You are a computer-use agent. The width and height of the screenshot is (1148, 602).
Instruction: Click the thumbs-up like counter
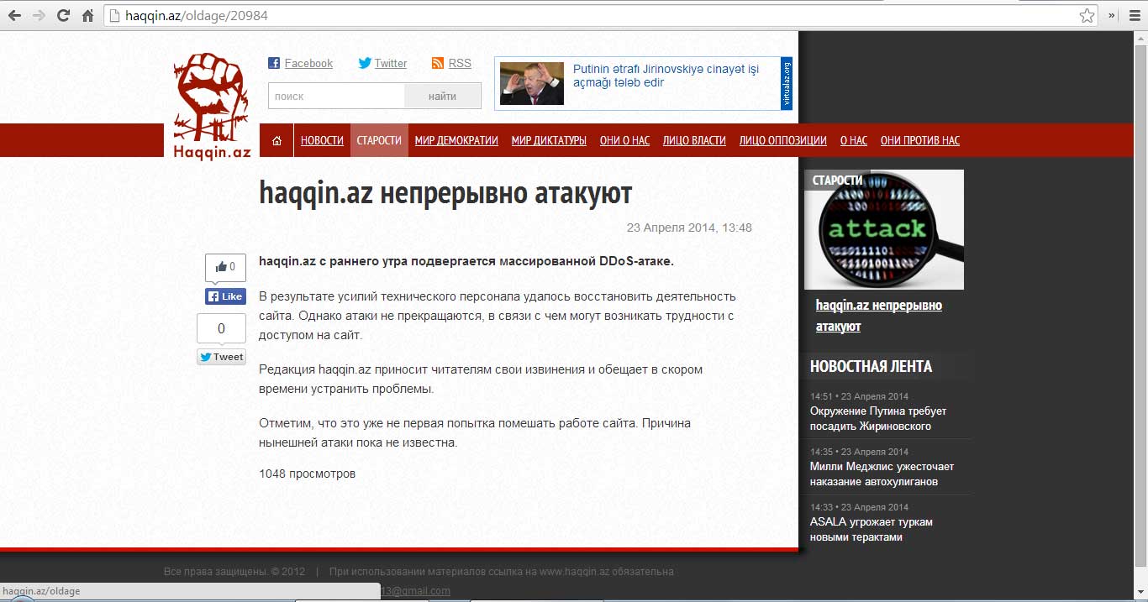pos(225,268)
